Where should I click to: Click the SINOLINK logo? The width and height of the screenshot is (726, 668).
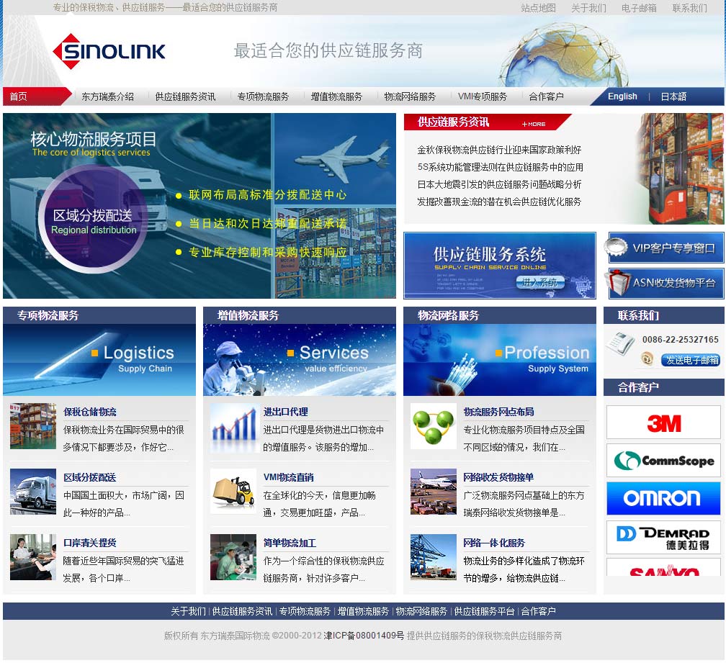(109, 51)
